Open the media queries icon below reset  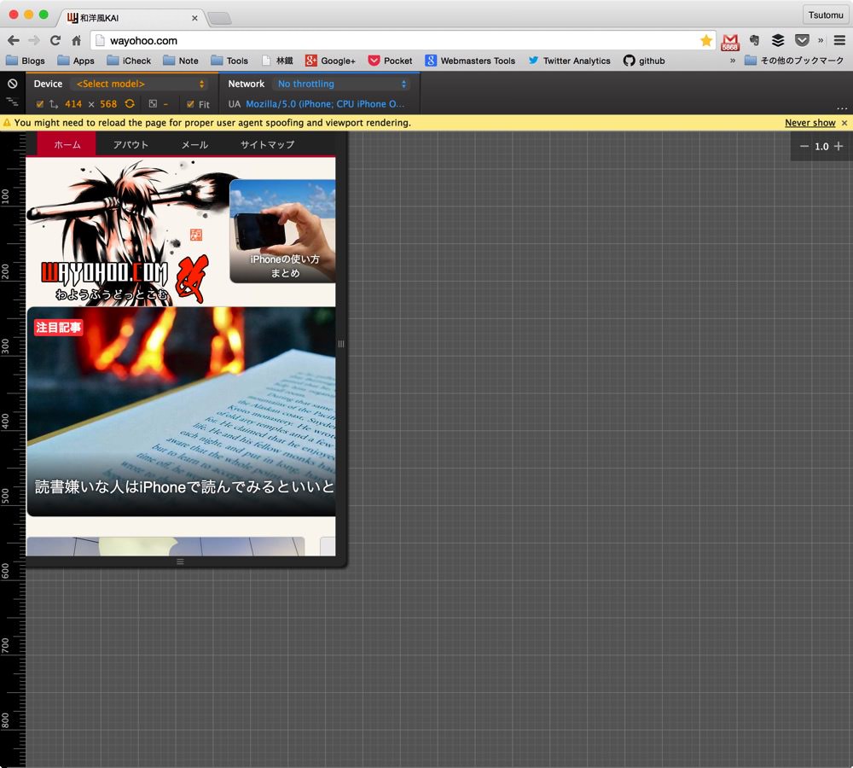(12, 102)
